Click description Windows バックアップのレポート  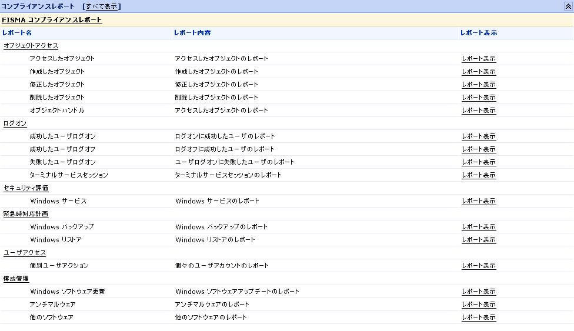point(222,227)
